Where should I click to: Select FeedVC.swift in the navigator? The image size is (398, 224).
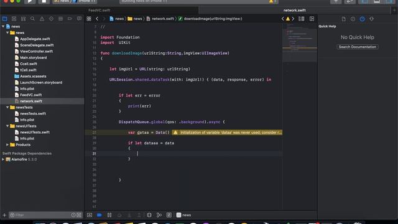(x=30, y=95)
